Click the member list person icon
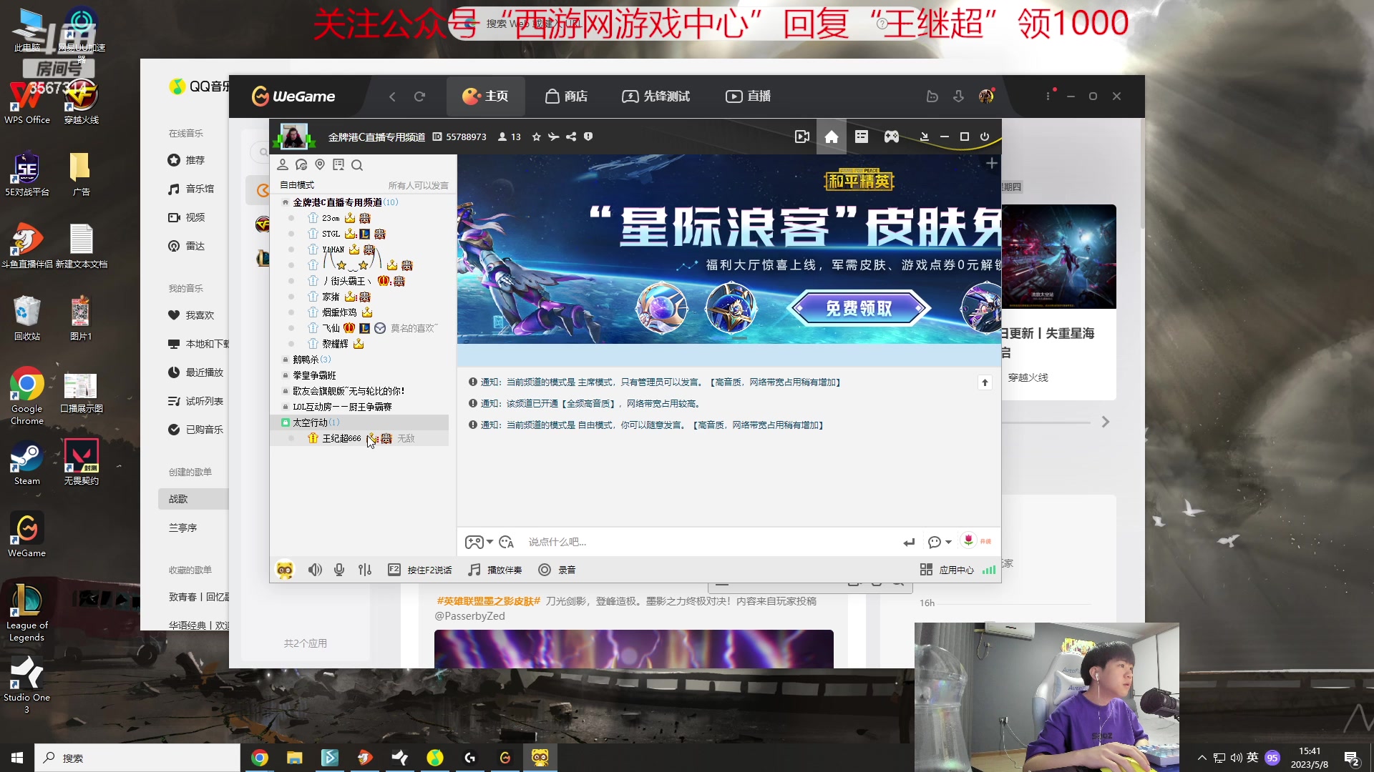 click(283, 165)
